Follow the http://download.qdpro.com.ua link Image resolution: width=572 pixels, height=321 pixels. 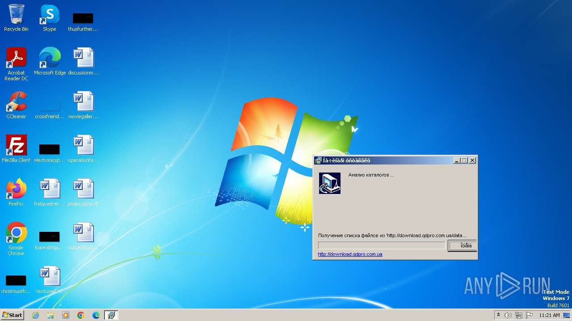350,254
